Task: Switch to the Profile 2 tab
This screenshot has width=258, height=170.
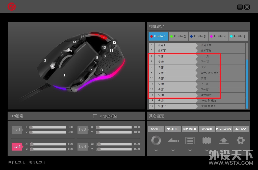Action: pyautogui.click(x=178, y=36)
